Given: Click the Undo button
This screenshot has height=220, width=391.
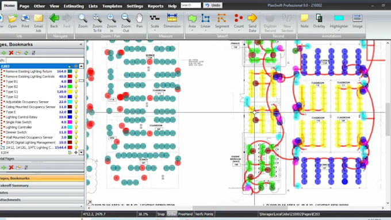Looking at the screenshot, I should click(x=213, y=5).
